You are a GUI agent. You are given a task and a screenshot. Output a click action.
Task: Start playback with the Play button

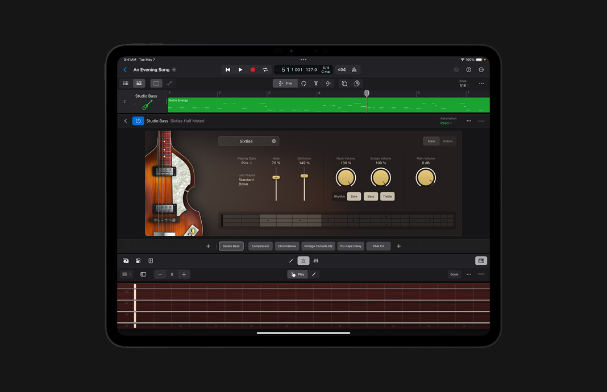240,69
